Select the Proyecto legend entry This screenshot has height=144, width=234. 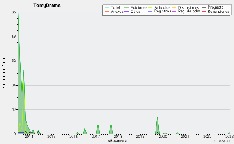point(216,7)
